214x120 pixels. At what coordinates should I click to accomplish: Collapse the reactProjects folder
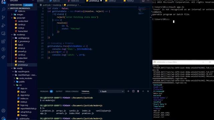23,72
